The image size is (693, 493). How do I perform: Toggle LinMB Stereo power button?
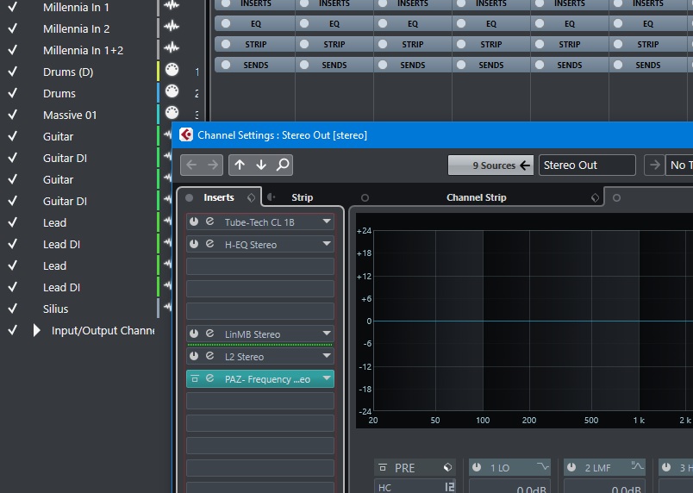(x=194, y=334)
